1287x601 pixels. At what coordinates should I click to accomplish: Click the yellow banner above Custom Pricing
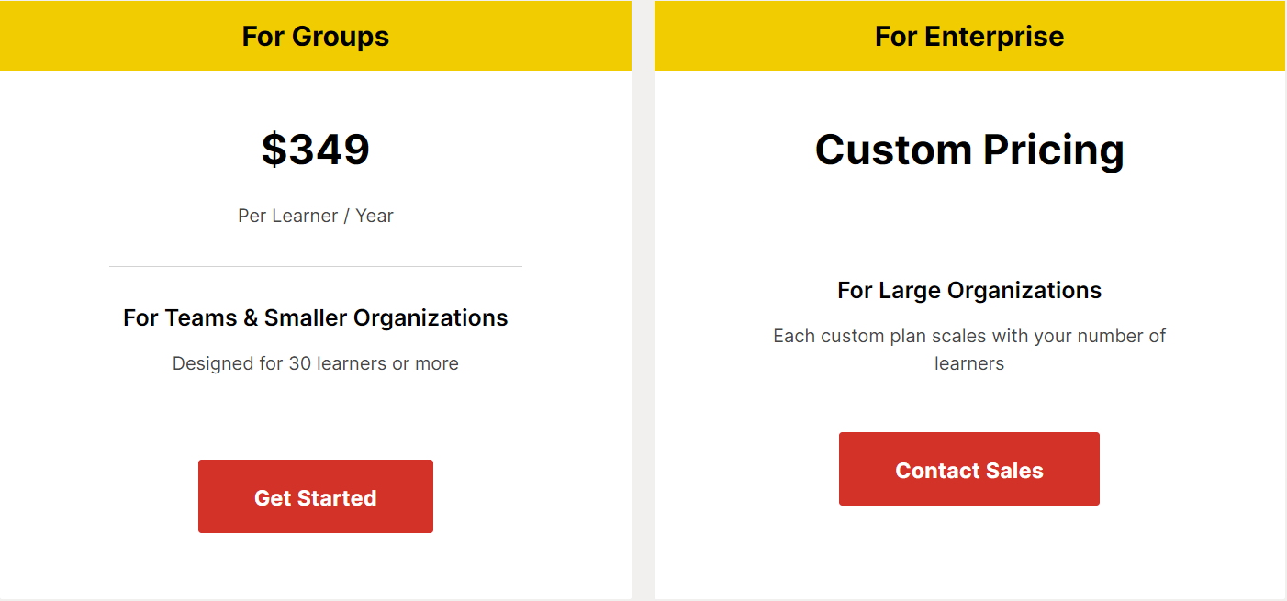968,36
